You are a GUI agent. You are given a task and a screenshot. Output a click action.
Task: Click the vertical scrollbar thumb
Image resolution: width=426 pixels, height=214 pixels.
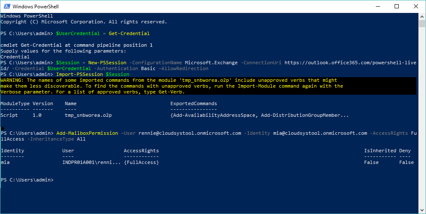point(422,23)
